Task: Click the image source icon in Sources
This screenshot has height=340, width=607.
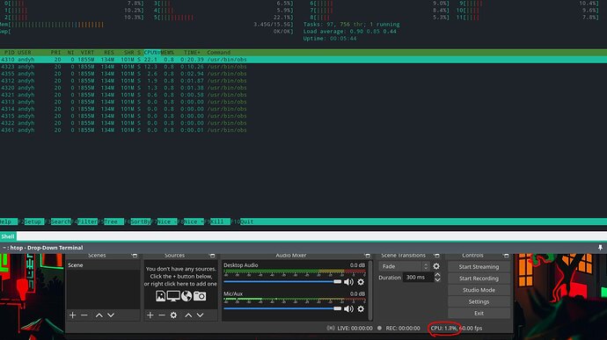Action: tap(160, 296)
